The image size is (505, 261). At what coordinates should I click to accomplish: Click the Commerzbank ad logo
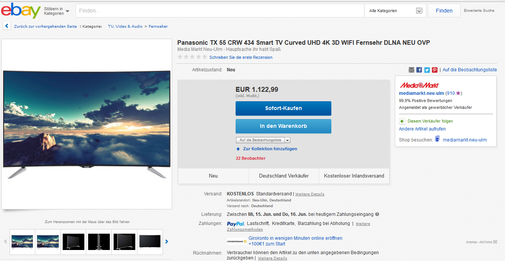click(236, 241)
